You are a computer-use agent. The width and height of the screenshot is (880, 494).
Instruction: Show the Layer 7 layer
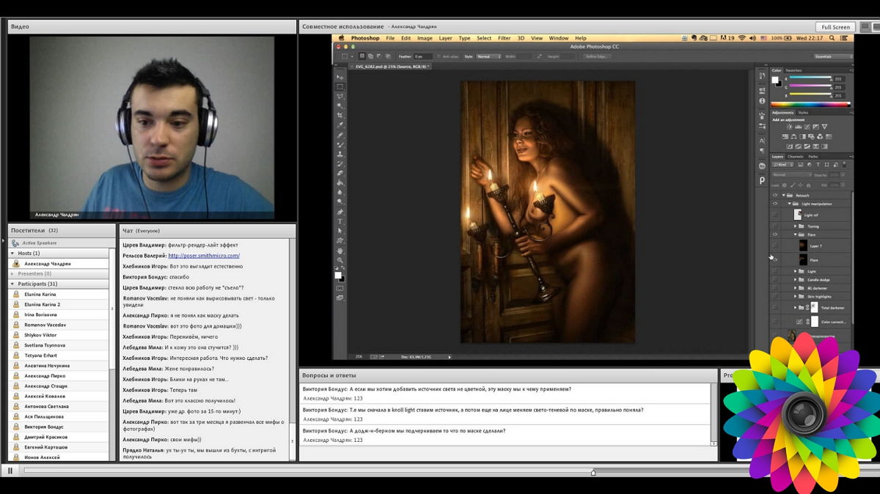(x=775, y=246)
